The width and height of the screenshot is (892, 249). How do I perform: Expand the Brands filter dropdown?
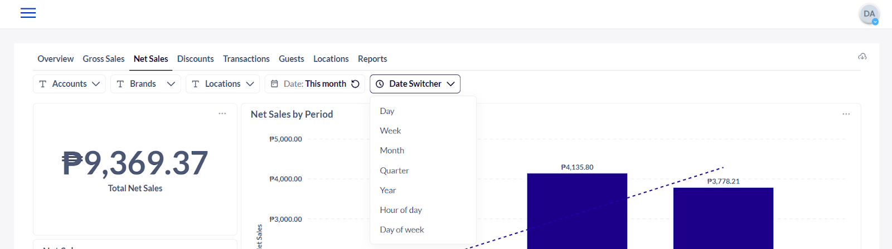coord(145,84)
